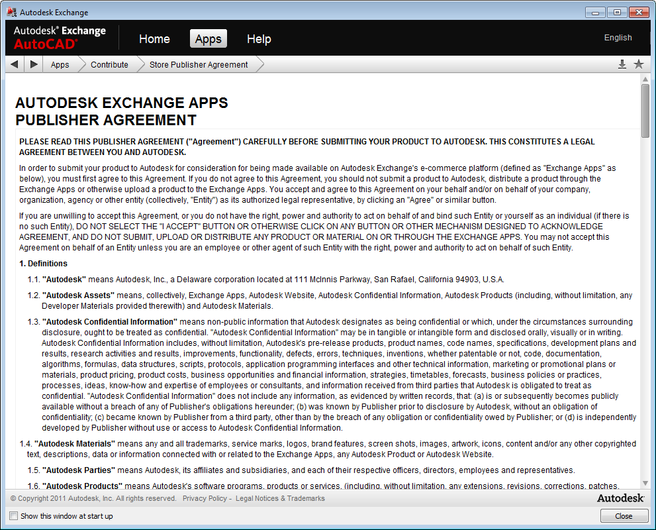Screen dimensions: 656x530
Task: Click the Autodesk Exchange AutoCAD logo
Action: pyautogui.click(x=60, y=38)
